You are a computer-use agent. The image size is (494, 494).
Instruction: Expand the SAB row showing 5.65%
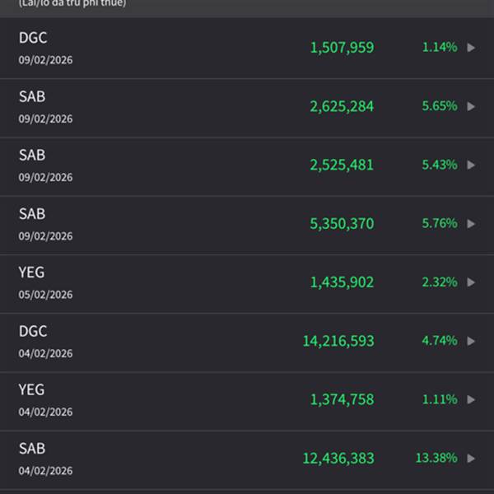(471, 106)
